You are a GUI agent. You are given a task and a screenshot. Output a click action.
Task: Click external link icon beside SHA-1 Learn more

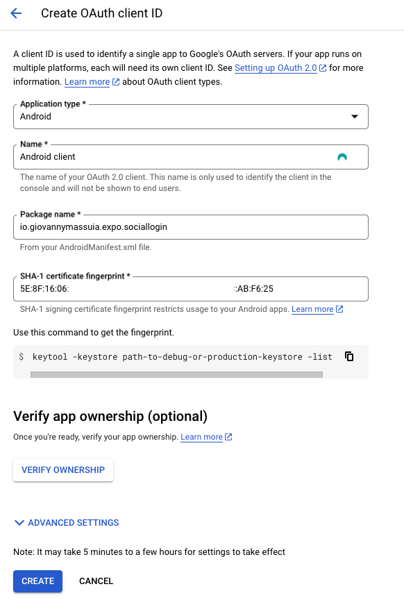coord(339,309)
